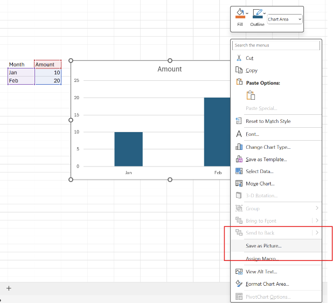Screen dimensions: 333x303
Task: Click the Save as Template icon
Action: (x=239, y=159)
